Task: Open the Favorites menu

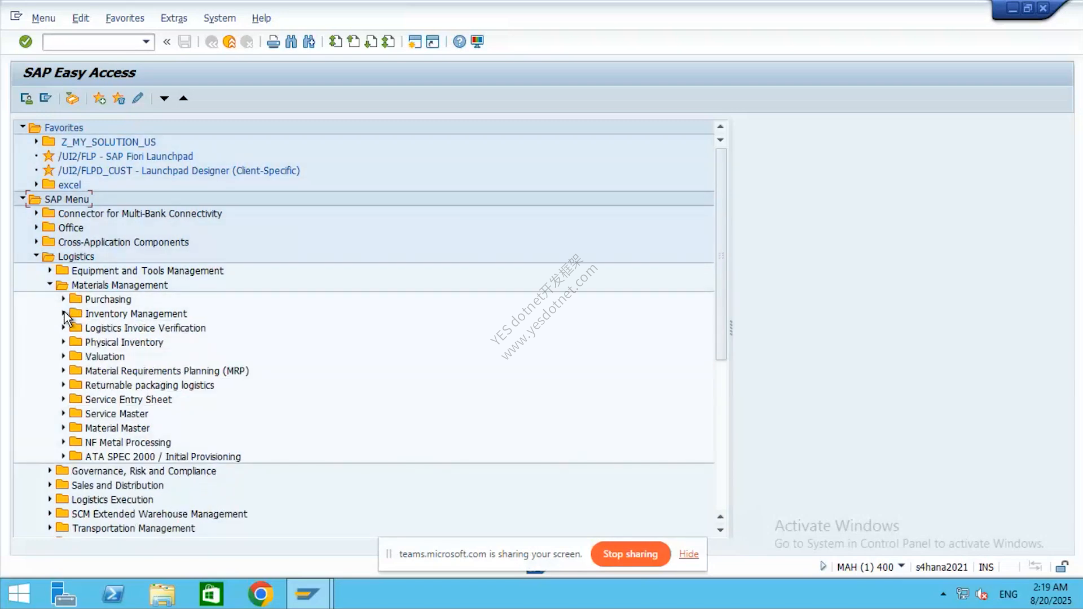Action: point(125,18)
